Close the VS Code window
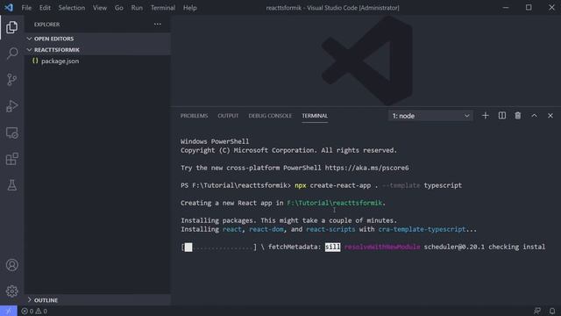Image resolution: width=561 pixels, height=316 pixels. [x=551, y=8]
